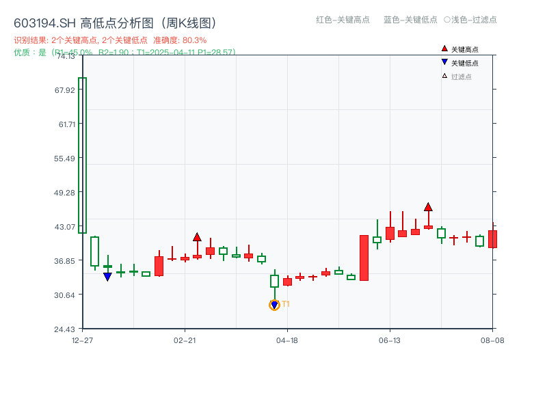Click the red triangle marker near the July peak

pyautogui.click(x=428, y=207)
